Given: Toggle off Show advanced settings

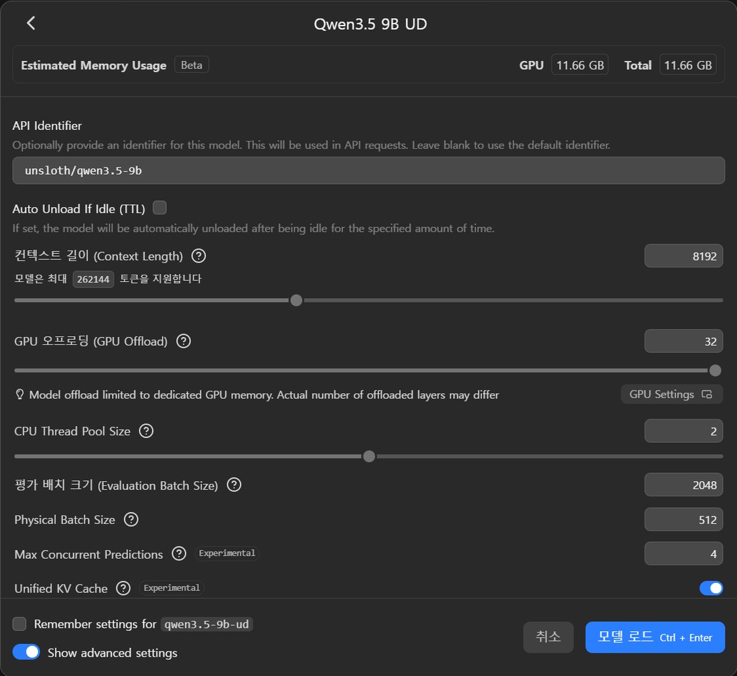Looking at the screenshot, I should coord(26,652).
